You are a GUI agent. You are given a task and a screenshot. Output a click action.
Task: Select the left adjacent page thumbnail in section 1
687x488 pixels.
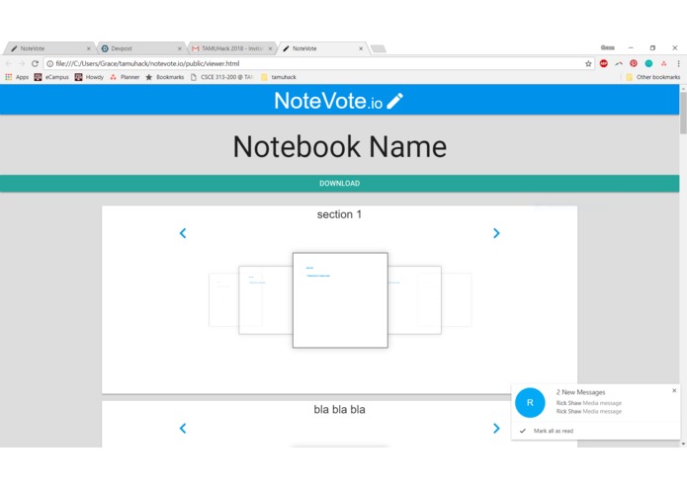click(x=265, y=300)
